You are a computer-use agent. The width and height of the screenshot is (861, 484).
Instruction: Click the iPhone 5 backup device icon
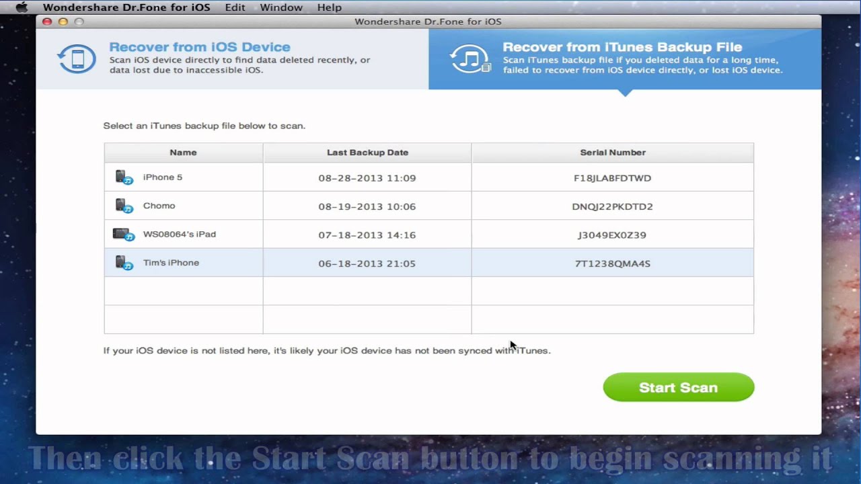pos(124,177)
